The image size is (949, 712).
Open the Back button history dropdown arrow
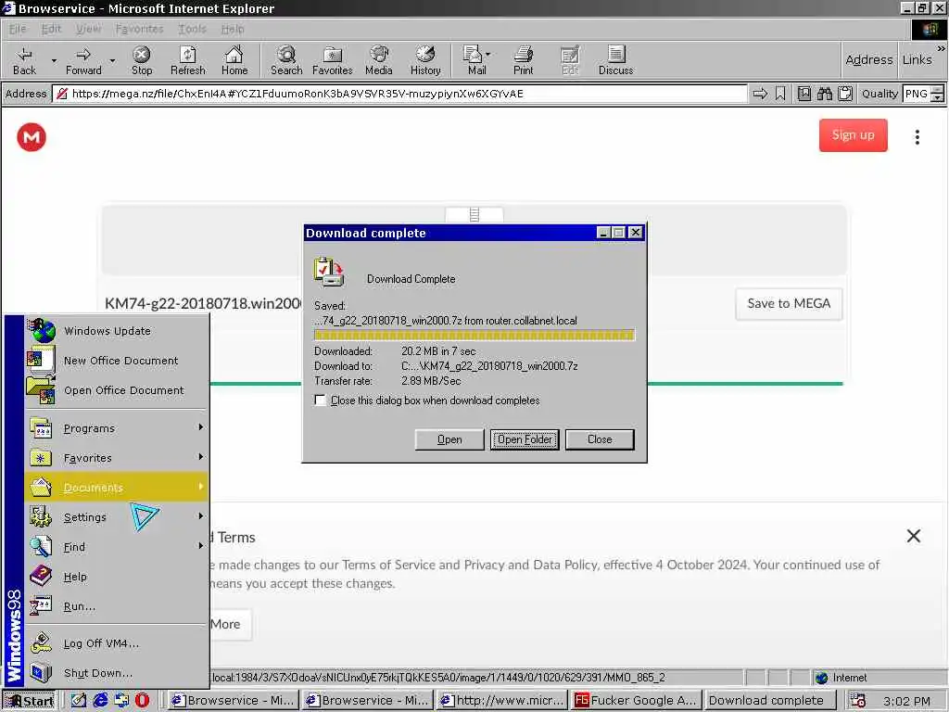[54, 60]
